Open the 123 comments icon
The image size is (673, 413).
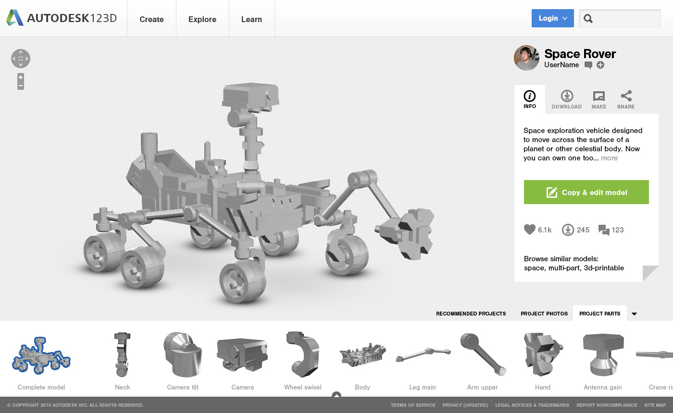point(604,230)
